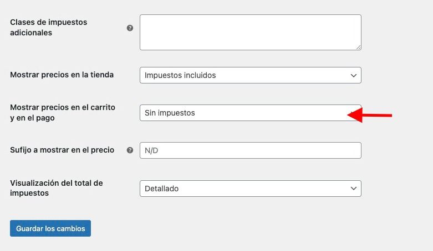The image size is (433, 251).
Task: Select the Detallado value text
Action: pyautogui.click(x=161, y=189)
